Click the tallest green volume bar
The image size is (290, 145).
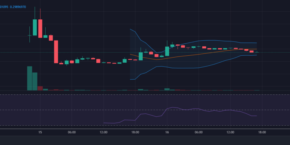point(30,78)
